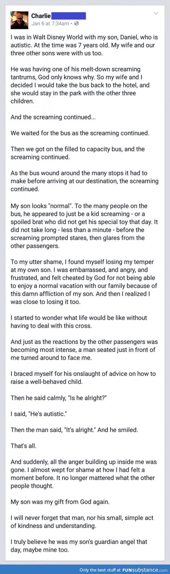Click the line 'That's all.'
Image resolution: width=170 pixels, height=574 pixels.
[x=24, y=446]
